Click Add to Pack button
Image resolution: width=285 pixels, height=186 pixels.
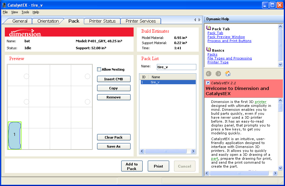pyautogui.click(x=132, y=166)
